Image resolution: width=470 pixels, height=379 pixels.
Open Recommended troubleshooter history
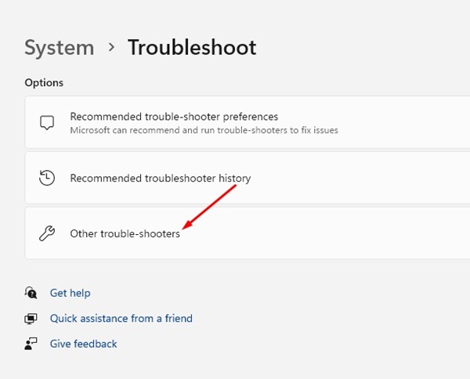[161, 178]
